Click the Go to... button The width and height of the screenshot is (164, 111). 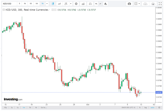tap(43, 107)
